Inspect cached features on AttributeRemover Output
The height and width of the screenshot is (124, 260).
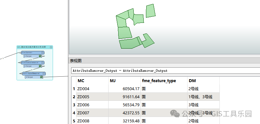(x=42, y=77)
